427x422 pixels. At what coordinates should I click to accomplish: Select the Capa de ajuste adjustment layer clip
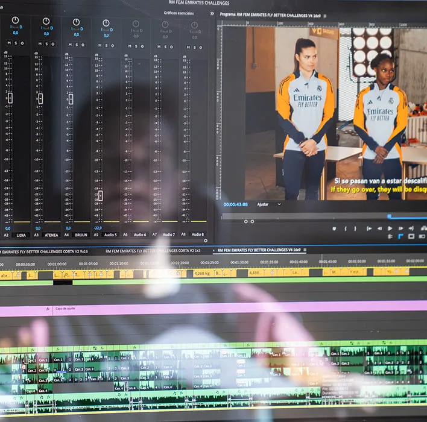click(x=239, y=309)
